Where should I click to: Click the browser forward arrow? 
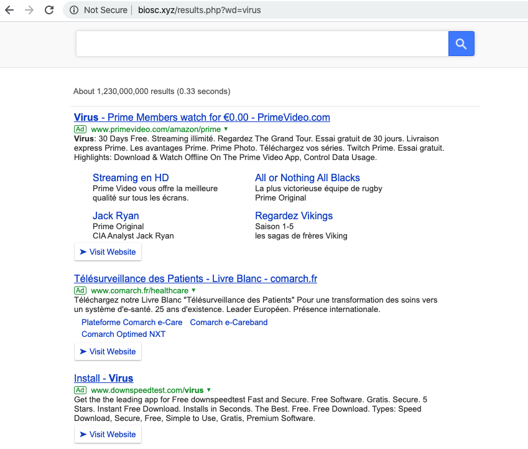tap(29, 10)
